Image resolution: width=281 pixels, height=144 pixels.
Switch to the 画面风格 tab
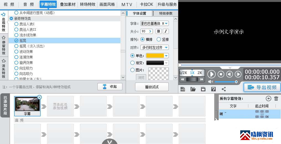107,4
